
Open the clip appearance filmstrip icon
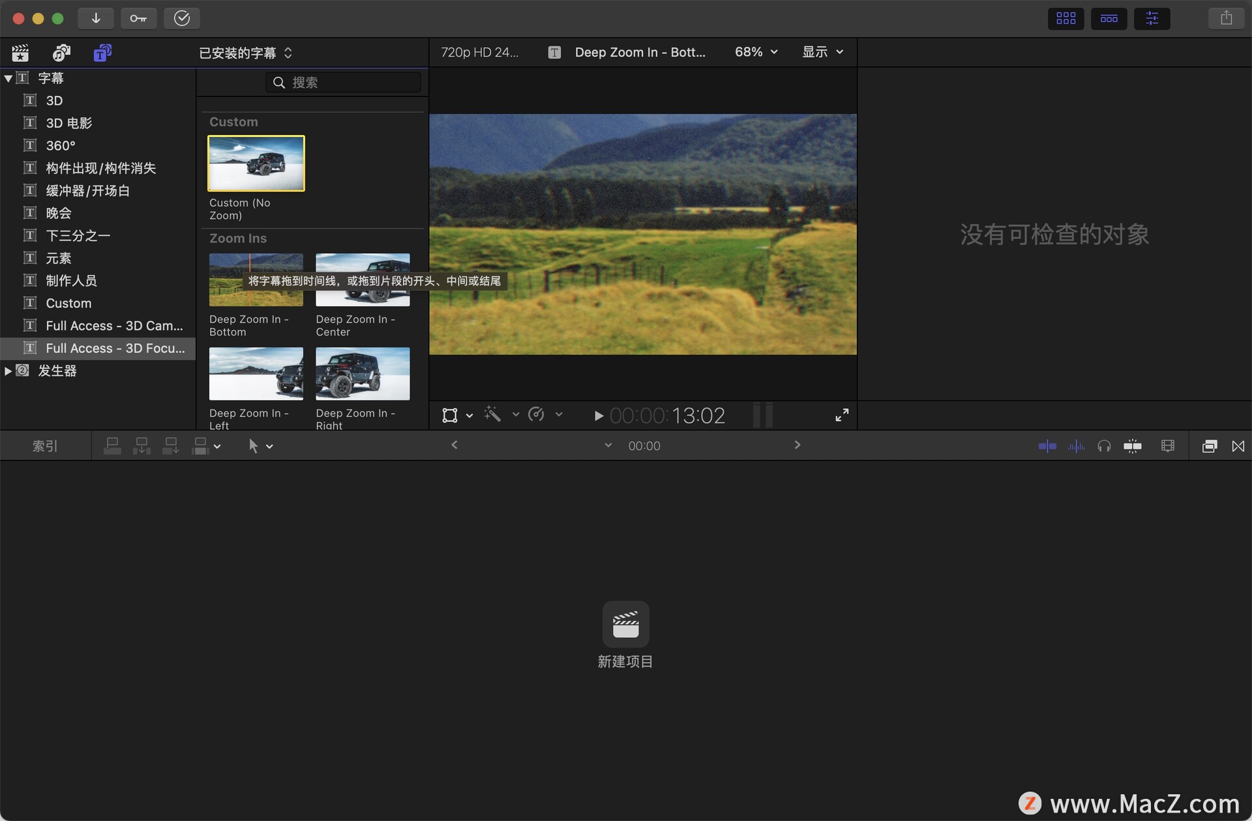pyautogui.click(x=1167, y=446)
